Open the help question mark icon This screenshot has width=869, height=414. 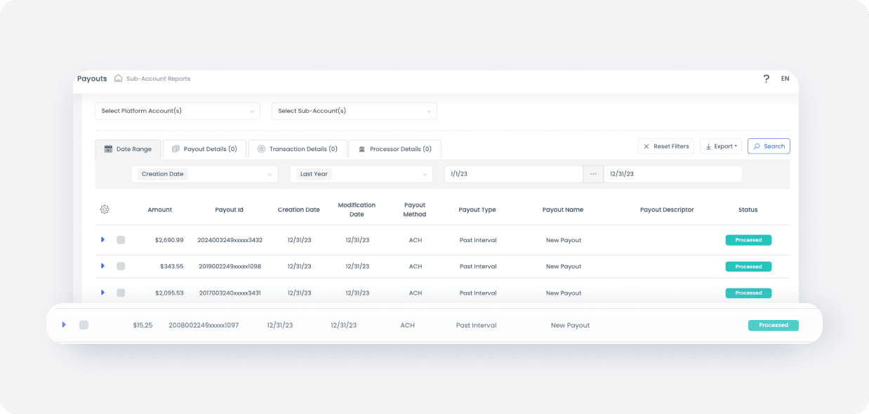[766, 79]
